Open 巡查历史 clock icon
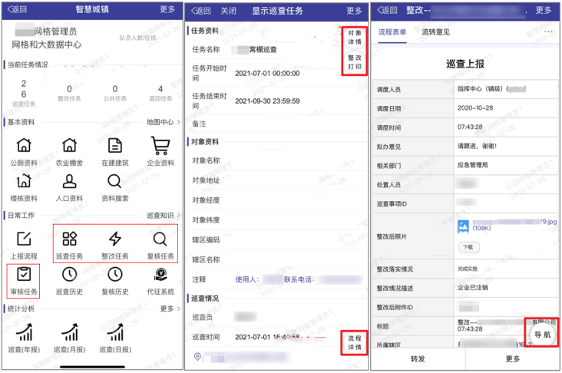The image size is (562, 373). pyautogui.click(x=69, y=275)
